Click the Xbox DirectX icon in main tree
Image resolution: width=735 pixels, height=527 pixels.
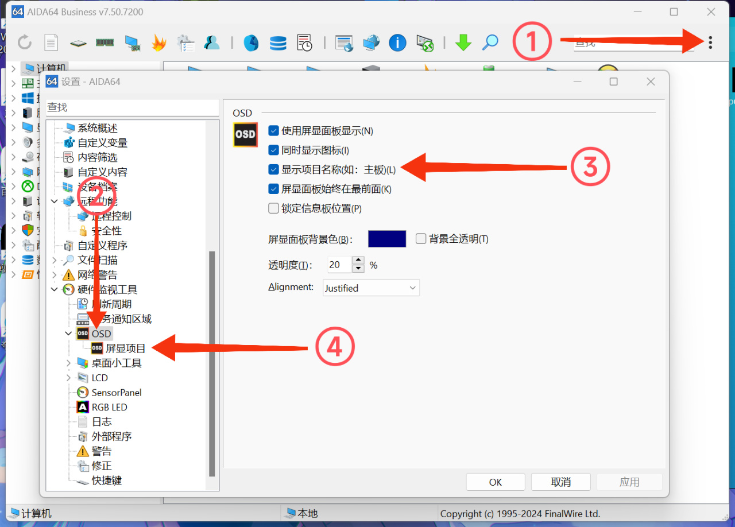[28, 186]
